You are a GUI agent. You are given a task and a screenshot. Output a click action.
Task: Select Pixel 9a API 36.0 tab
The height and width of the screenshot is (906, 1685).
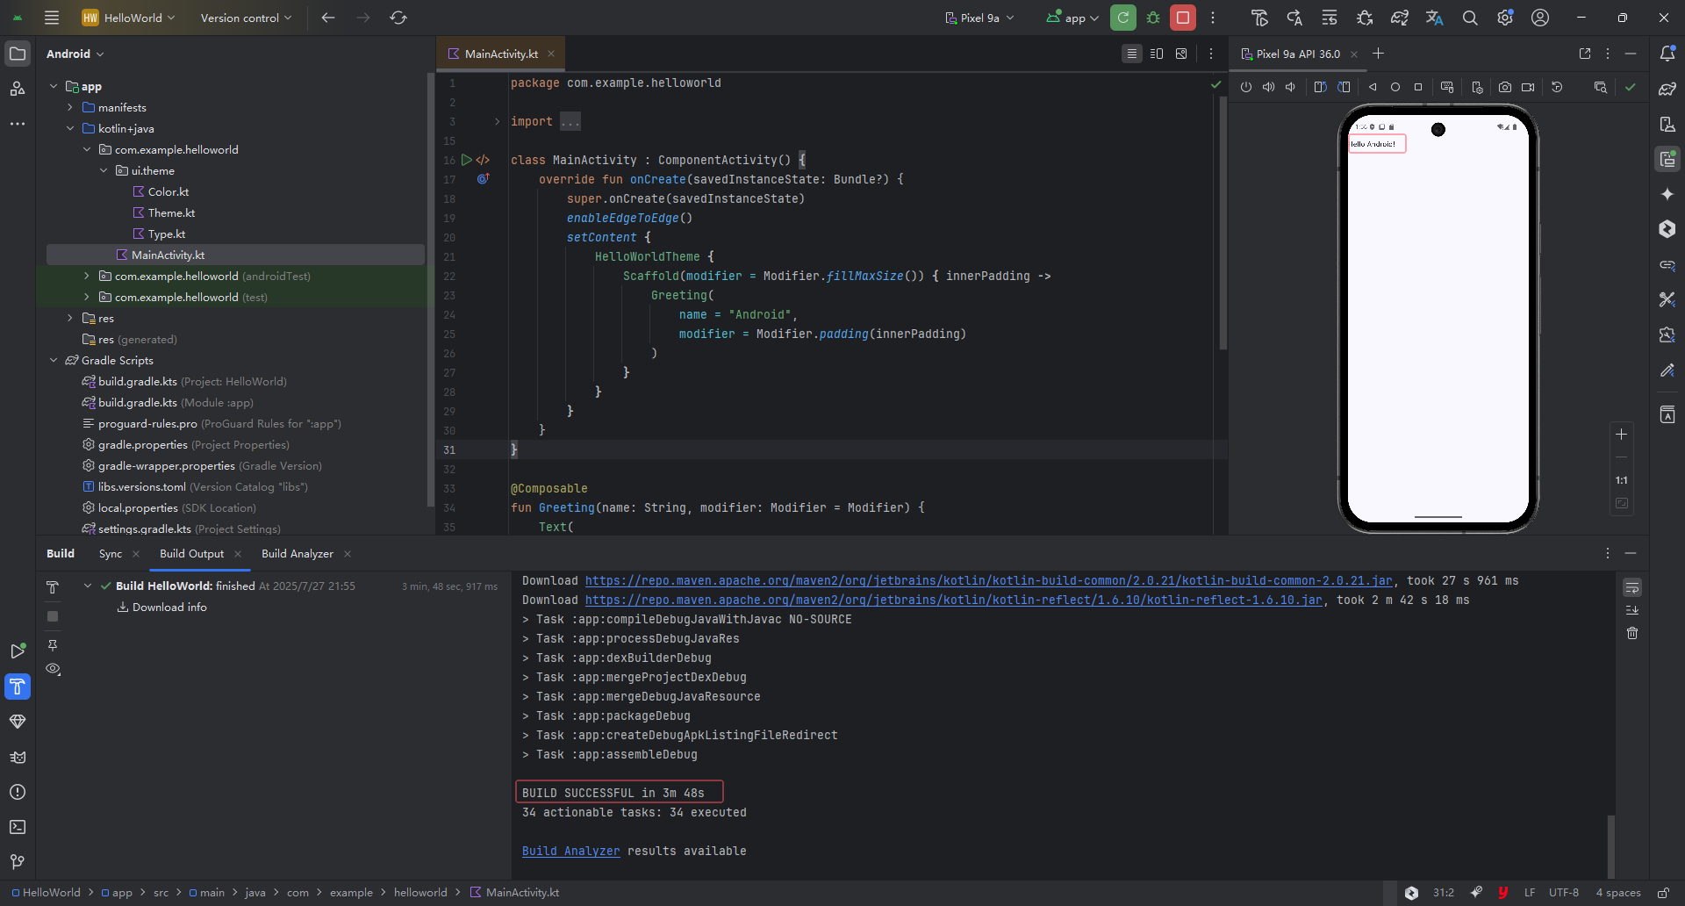tap(1299, 54)
